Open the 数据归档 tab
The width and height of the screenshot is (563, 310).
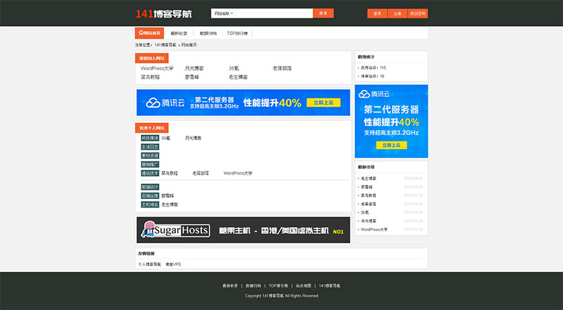tap(208, 33)
